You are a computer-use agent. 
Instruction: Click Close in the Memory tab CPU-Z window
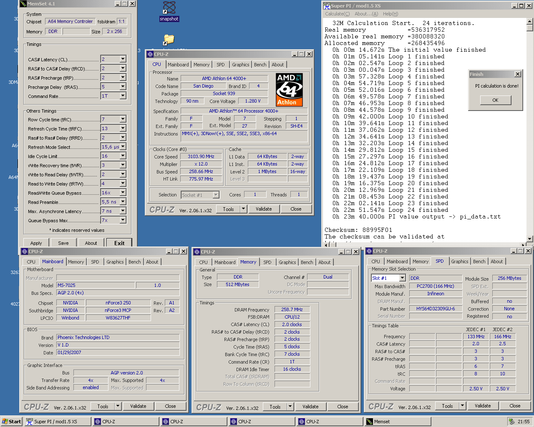(x=343, y=407)
